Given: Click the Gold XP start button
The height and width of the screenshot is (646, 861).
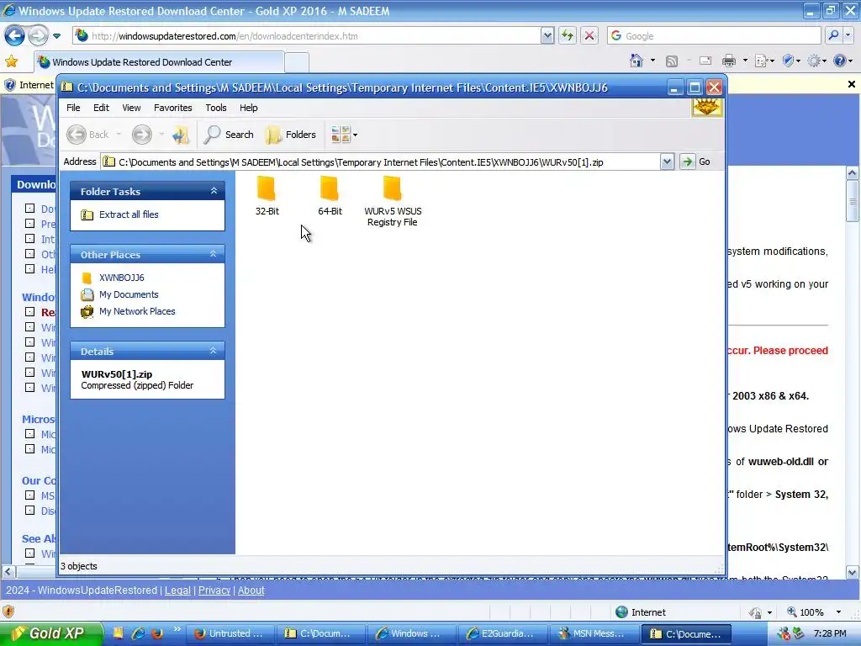Looking at the screenshot, I should [x=51, y=633].
